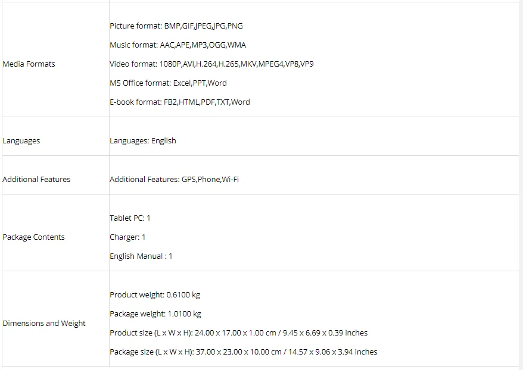Click the English Manual : 1 line

[x=141, y=256]
